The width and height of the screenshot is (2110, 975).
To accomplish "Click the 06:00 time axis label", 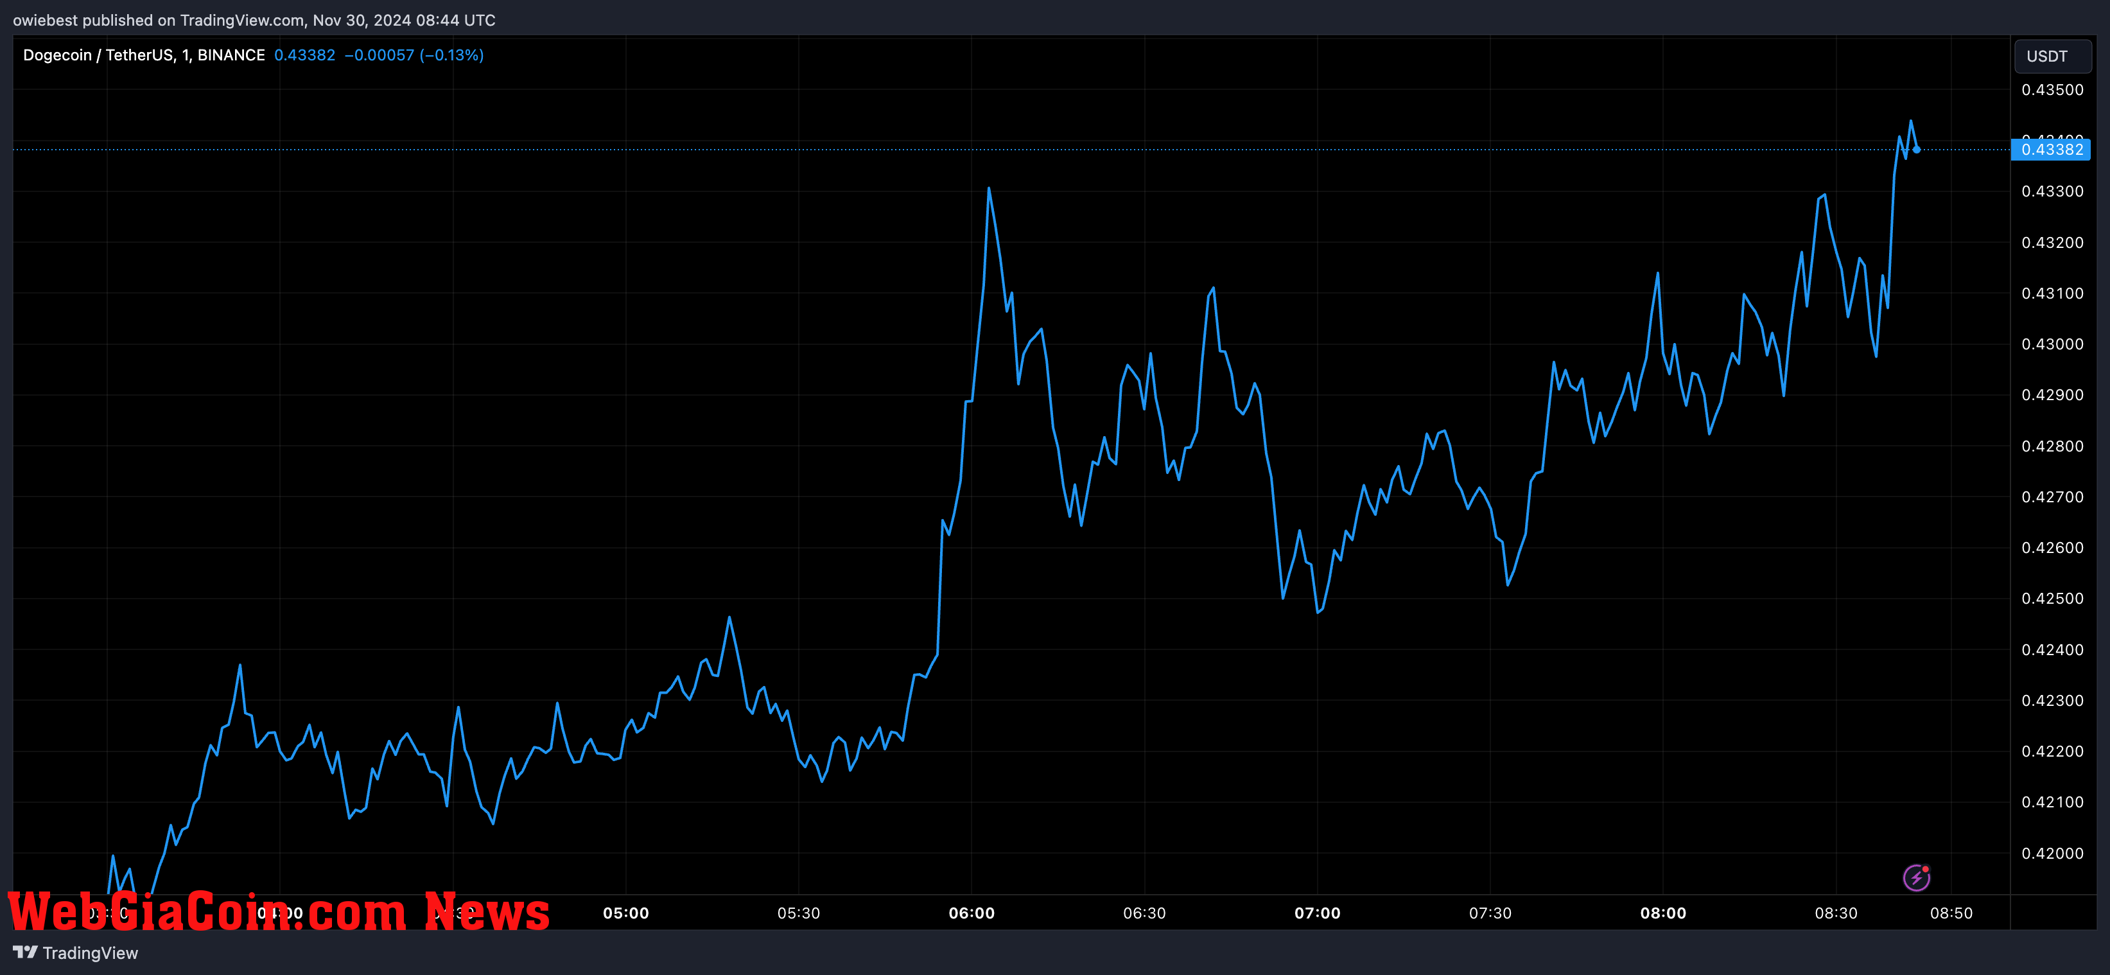I will (x=972, y=913).
